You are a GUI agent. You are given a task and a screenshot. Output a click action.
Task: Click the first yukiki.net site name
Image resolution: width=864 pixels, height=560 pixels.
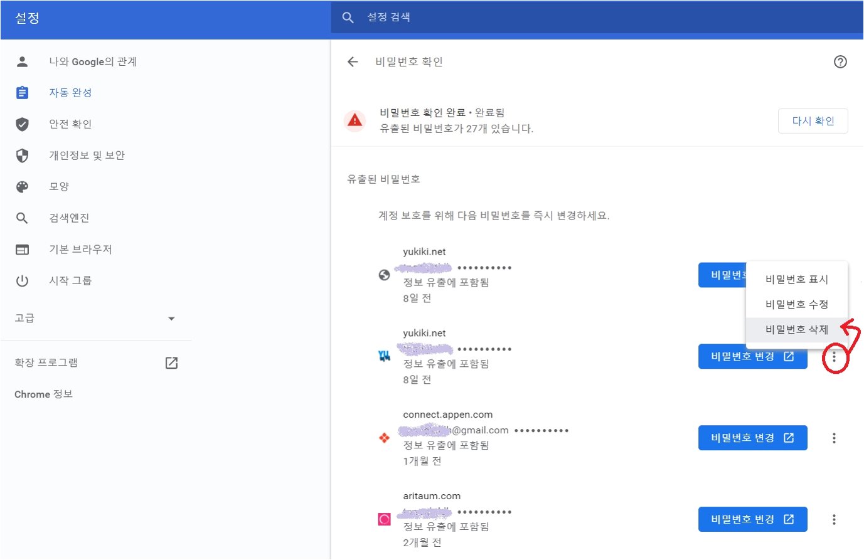tap(424, 251)
